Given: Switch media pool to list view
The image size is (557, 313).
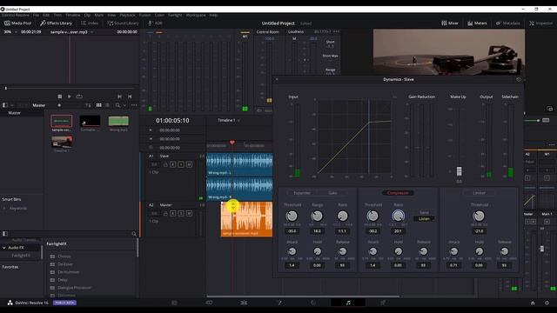Looking at the screenshot, I should 107,105.
